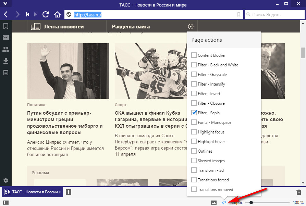Click the В финале команда из Санкт-Петербурга summary

pos(151,145)
